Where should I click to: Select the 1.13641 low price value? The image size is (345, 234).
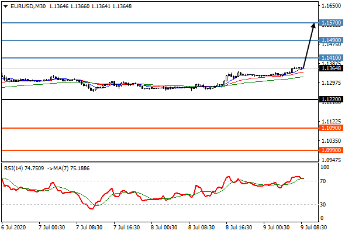101,6
